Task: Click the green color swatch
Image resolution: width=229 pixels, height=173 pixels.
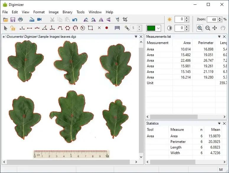Action: coord(151,28)
